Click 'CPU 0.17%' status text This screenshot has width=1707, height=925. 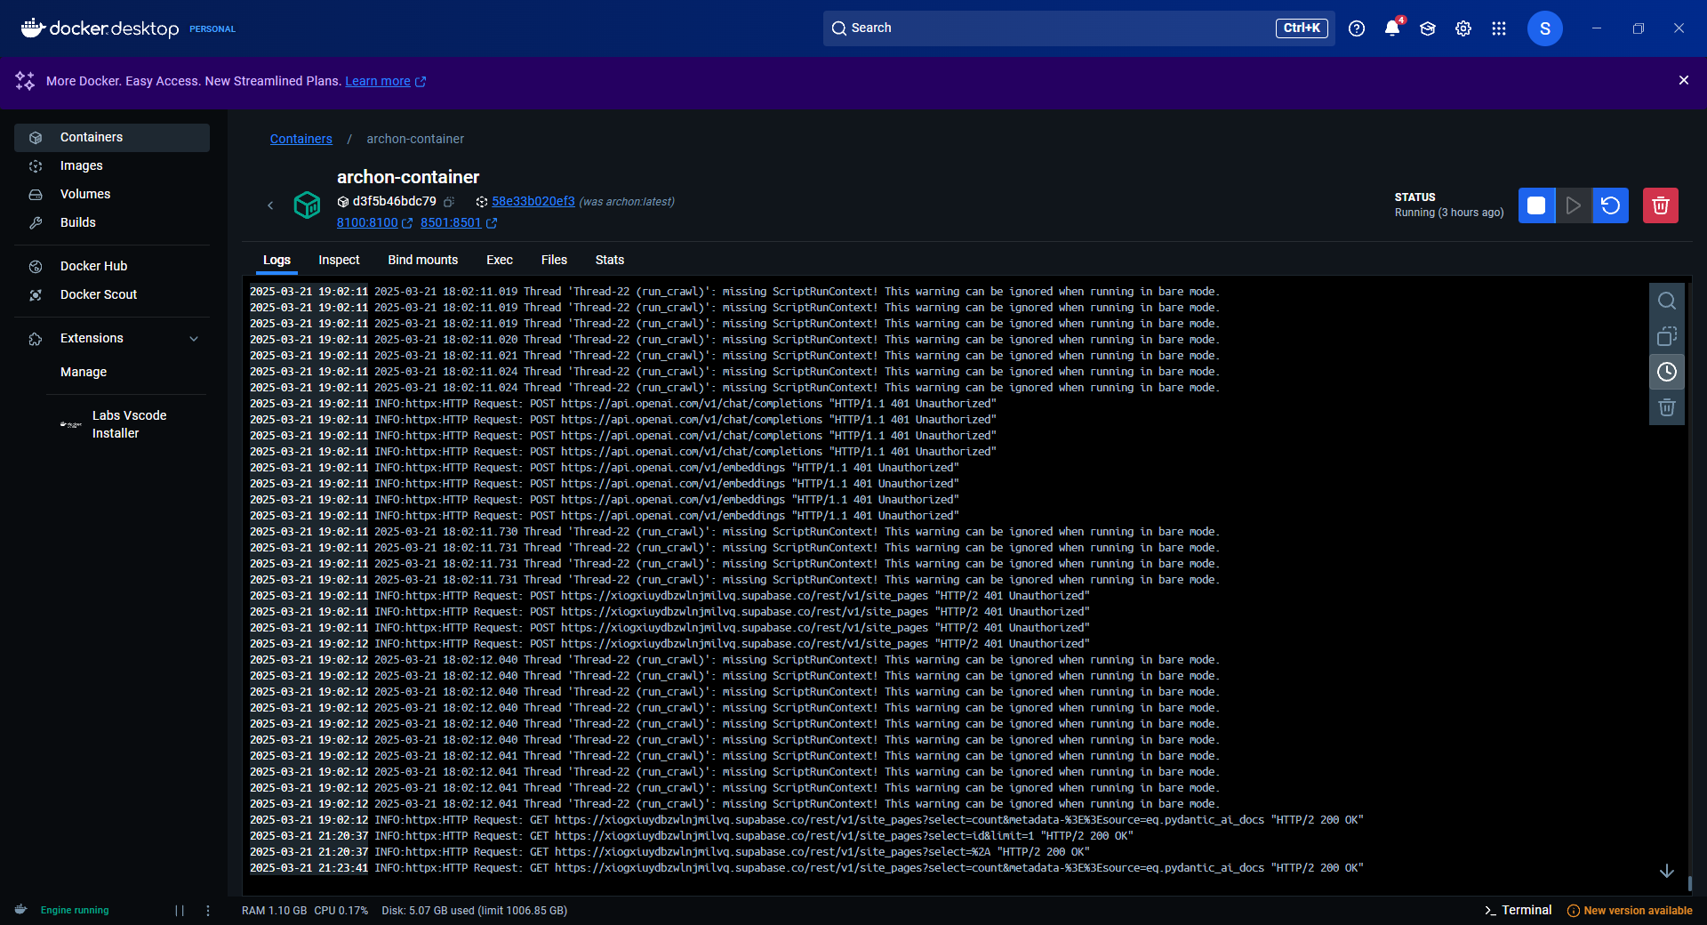click(341, 911)
